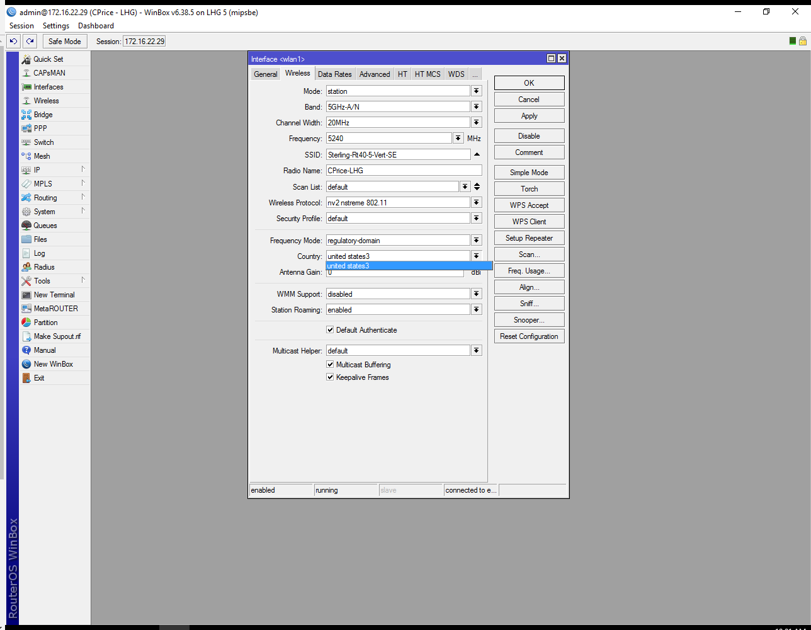This screenshot has width=811, height=630.
Task: Click the Apply button
Action: click(x=529, y=116)
